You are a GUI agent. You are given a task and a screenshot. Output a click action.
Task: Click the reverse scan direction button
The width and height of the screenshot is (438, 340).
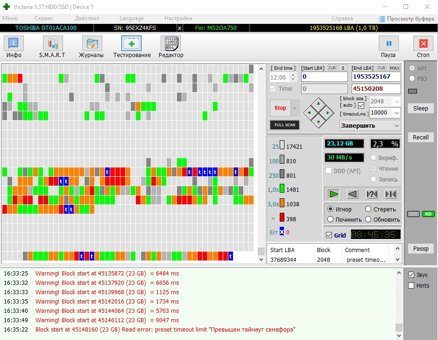tap(353, 194)
